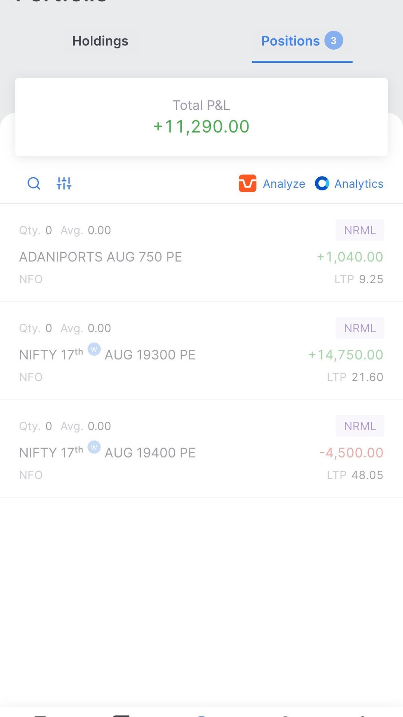Click the +14,750.00 profit value
The width and height of the screenshot is (403, 717).
(346, 355)
